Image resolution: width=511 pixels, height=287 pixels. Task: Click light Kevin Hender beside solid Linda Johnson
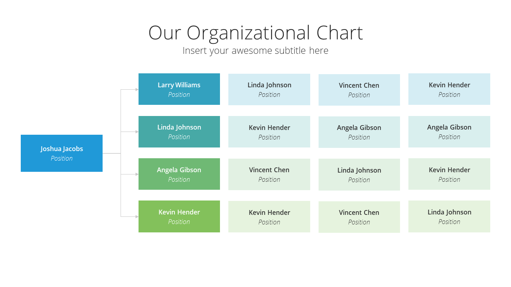click(269, 132)
